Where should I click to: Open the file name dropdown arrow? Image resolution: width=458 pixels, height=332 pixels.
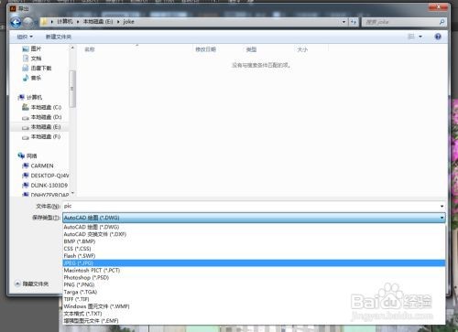tap(442, 207)
